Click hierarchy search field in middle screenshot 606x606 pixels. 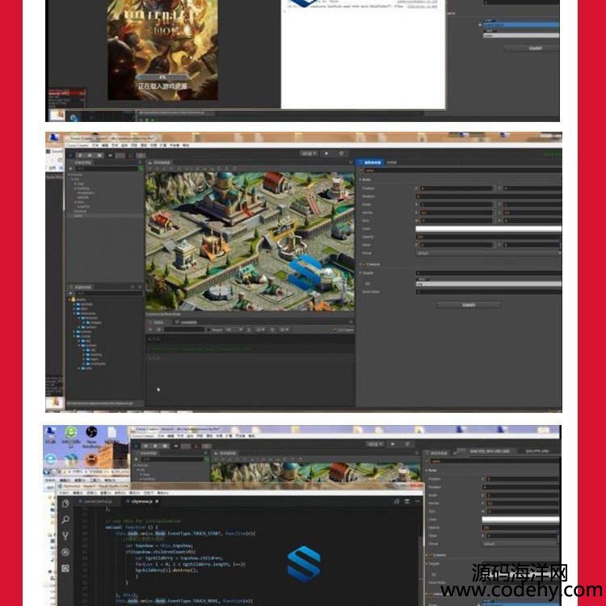pos(107,169)
